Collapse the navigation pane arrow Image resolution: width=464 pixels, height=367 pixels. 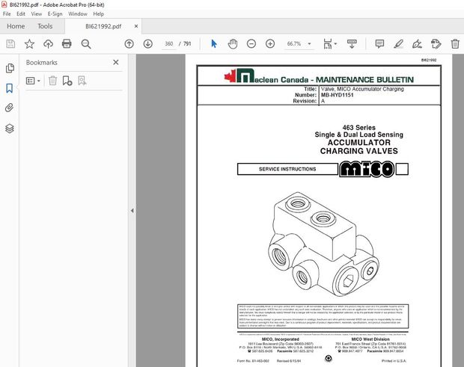[x=132, y=211]
